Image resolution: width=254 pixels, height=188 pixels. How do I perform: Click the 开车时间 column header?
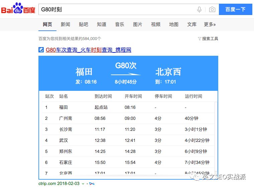(x=133, y=96)
